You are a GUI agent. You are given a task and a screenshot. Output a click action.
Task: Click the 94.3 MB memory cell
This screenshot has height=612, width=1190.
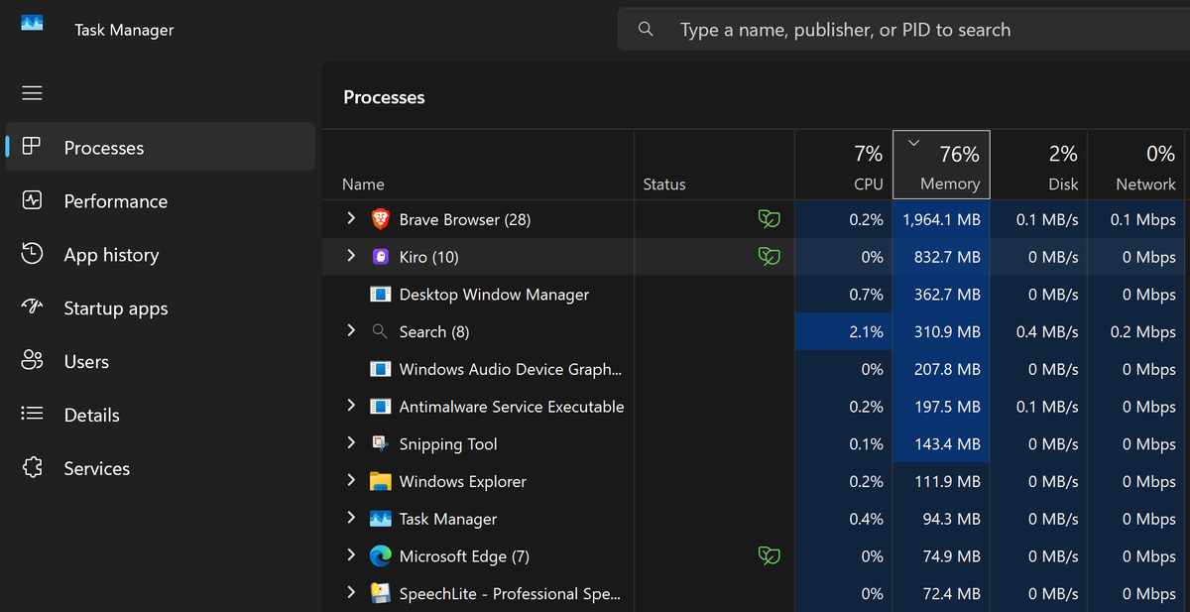(x=941, y=519)
